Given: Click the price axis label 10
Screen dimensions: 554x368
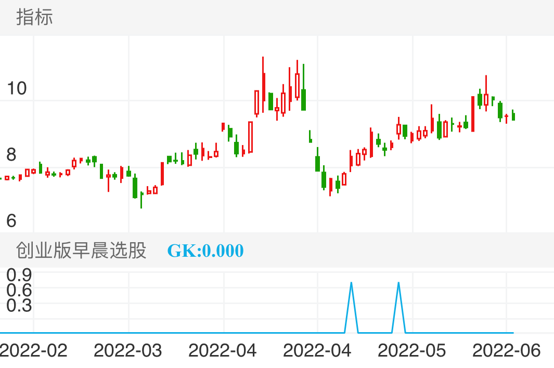Looking at the screenshot, I should pyautogui.click(x=17, y=89).
